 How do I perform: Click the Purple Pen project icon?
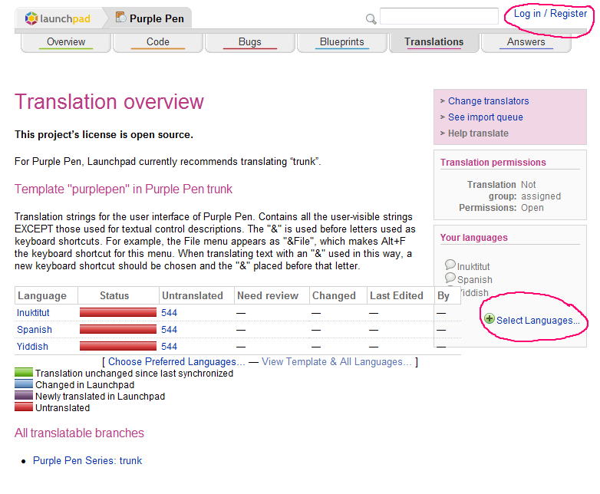point(121,17)
